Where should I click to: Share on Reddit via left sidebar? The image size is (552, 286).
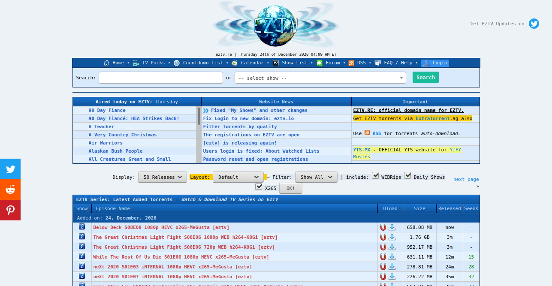pos(10,190)
